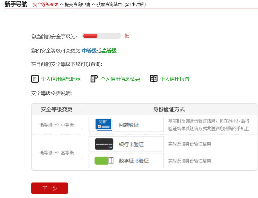Click the 安全等级变更说明 label
Viewport: 258px width, 198px height.
click(52, 94)
